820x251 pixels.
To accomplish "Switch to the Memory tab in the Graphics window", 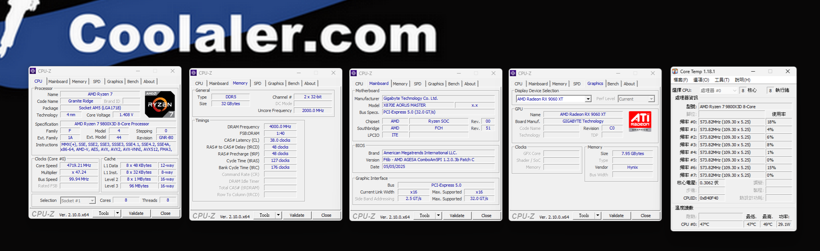I will click(559, 84).
